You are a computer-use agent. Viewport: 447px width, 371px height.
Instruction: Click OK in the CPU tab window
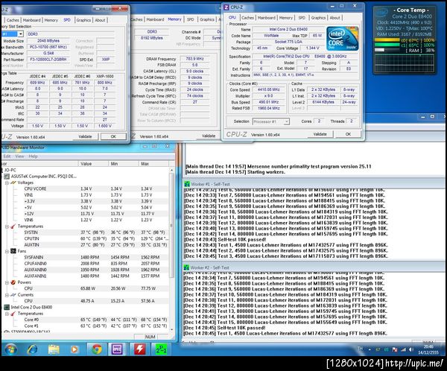coord(348,134)
